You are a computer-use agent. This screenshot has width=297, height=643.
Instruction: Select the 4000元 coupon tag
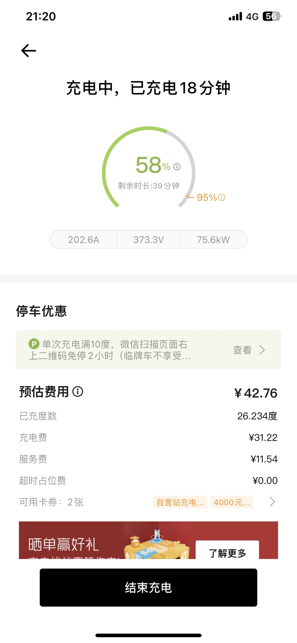[x=232, y=502]
